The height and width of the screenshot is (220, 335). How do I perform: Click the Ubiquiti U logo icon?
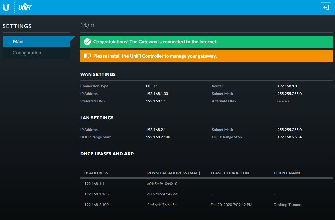pos(6,7)
